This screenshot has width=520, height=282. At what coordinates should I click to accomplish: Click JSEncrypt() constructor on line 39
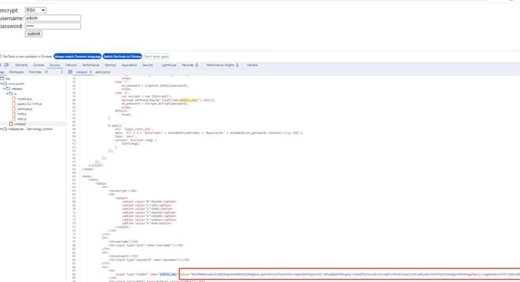tap(161, 96)
